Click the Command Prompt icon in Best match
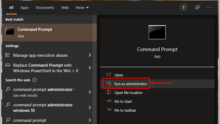Screen dimensions: 220x124 (x=10, y=32)
